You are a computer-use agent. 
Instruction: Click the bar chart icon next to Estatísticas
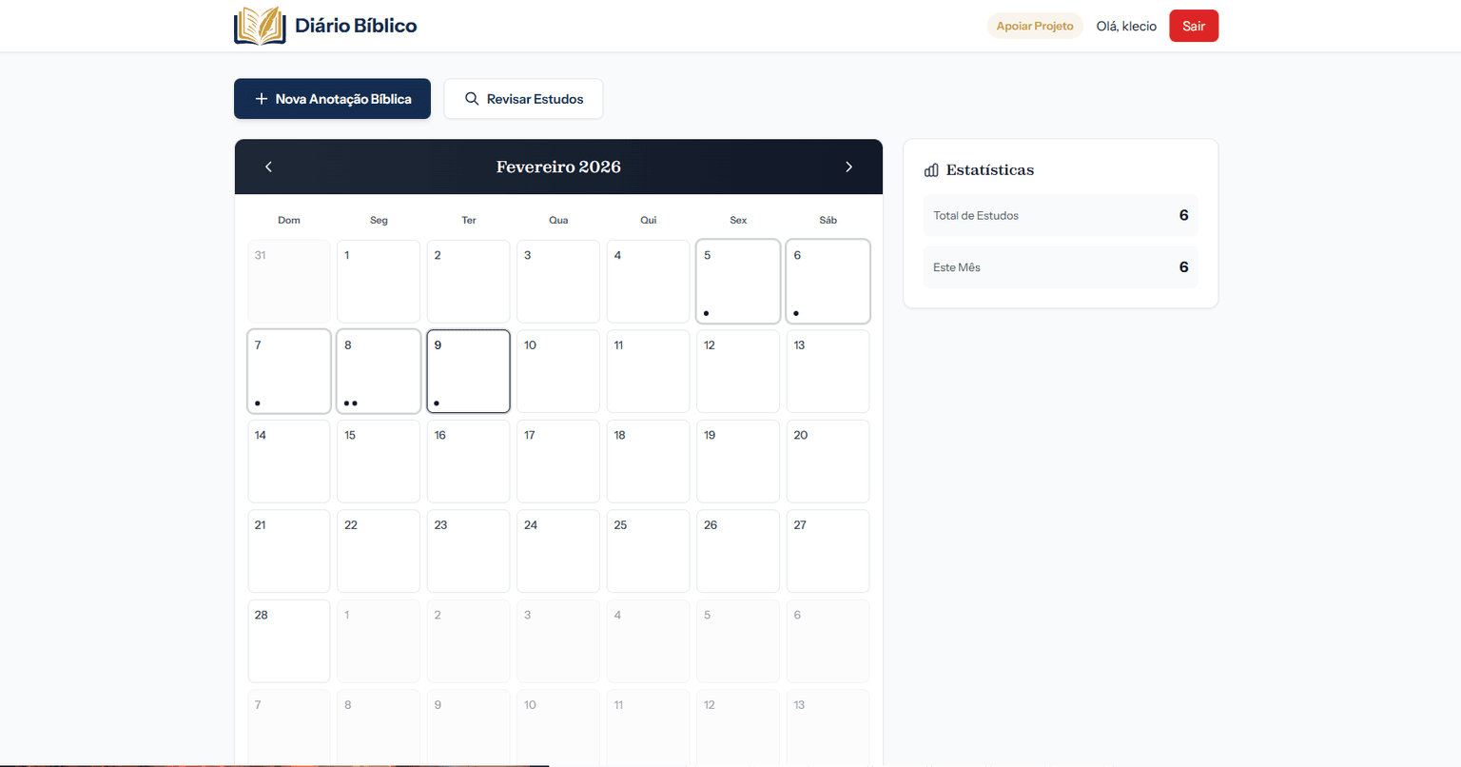coord(930,169)
